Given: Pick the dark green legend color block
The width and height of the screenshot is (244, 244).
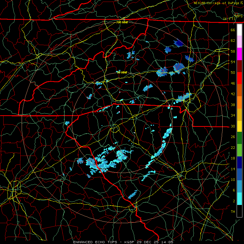Looking at the screenshot, I should pyautogui.click(x=239, y=138).
